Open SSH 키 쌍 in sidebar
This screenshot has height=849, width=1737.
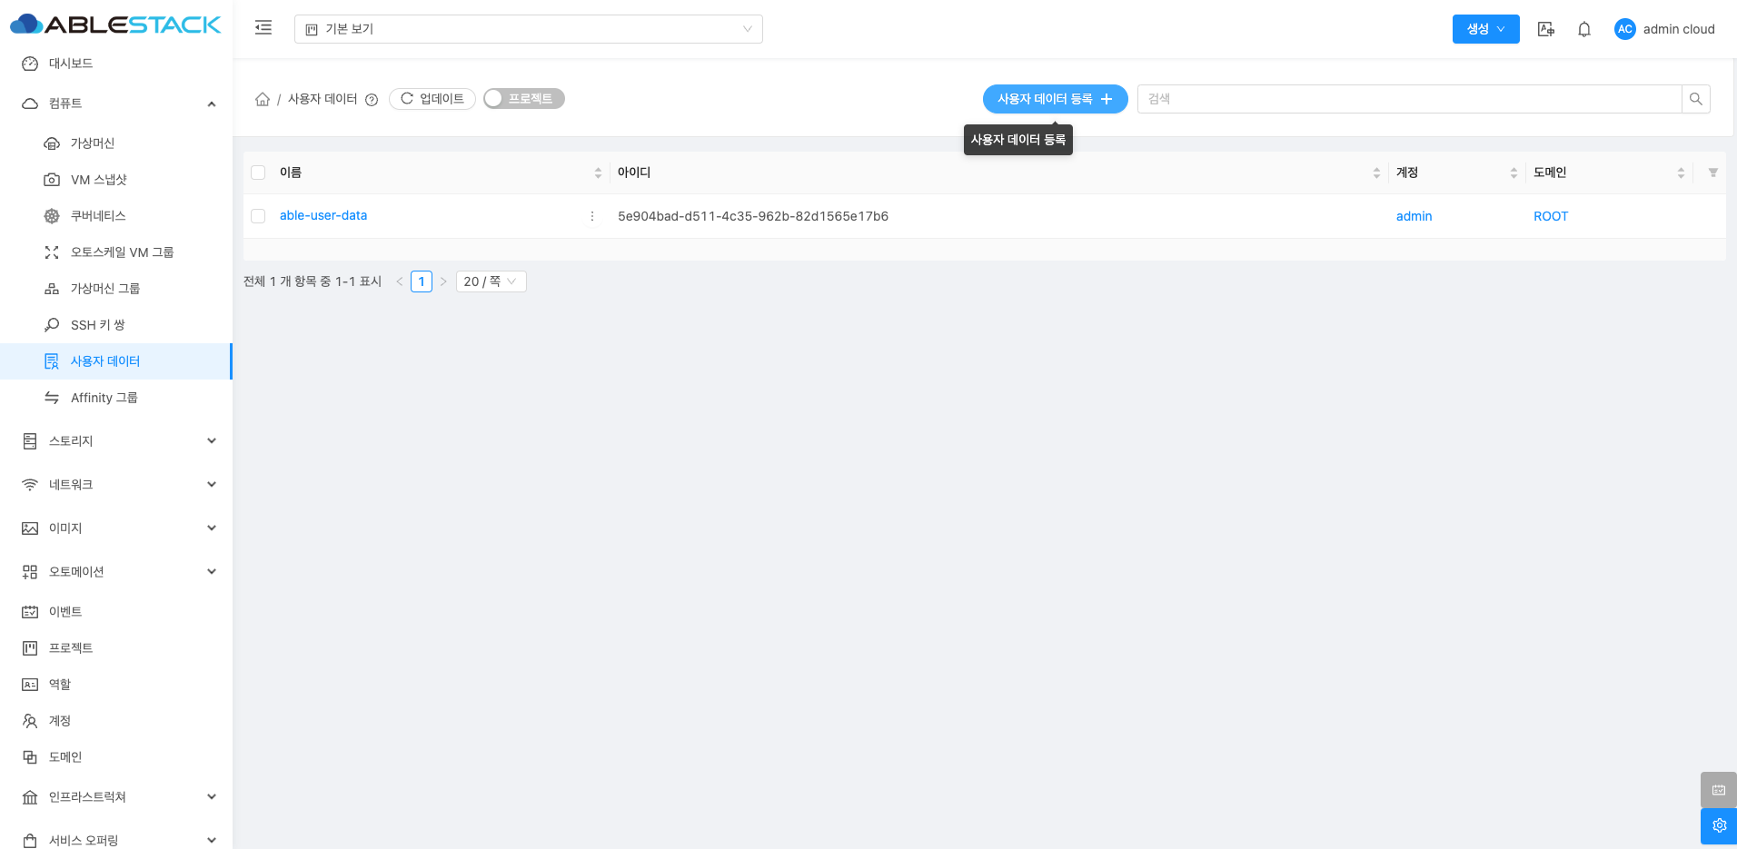click(x=116, y=325)
